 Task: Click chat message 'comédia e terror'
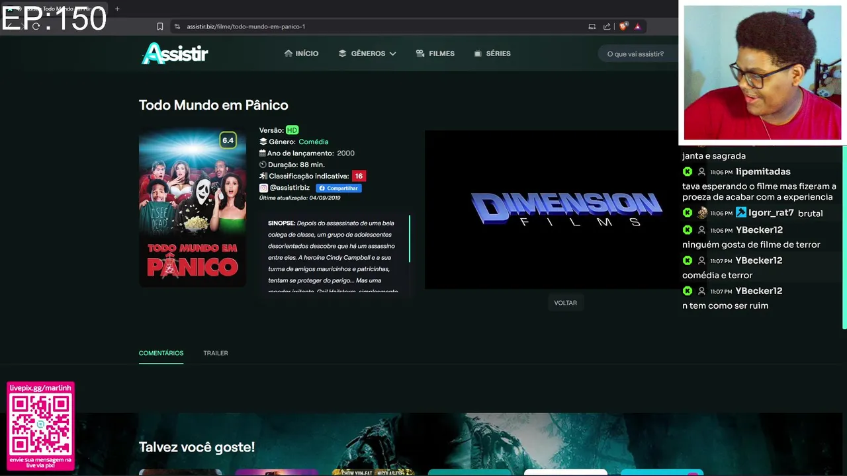717,275
